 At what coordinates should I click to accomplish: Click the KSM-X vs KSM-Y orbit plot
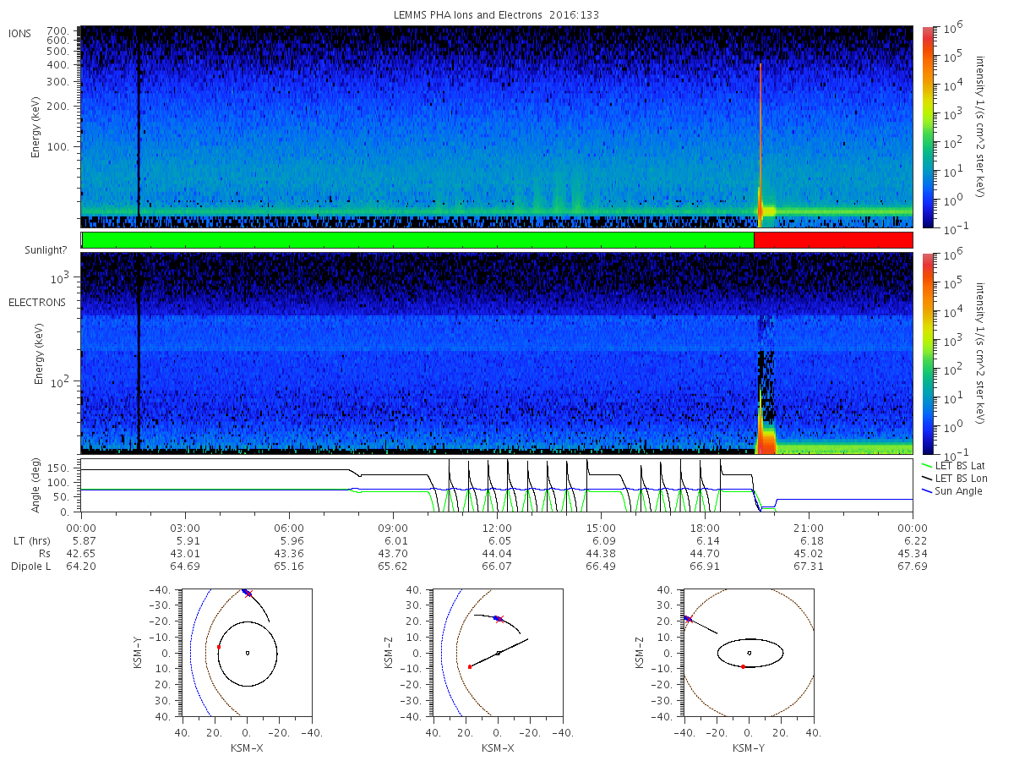(x=246, y=653)
